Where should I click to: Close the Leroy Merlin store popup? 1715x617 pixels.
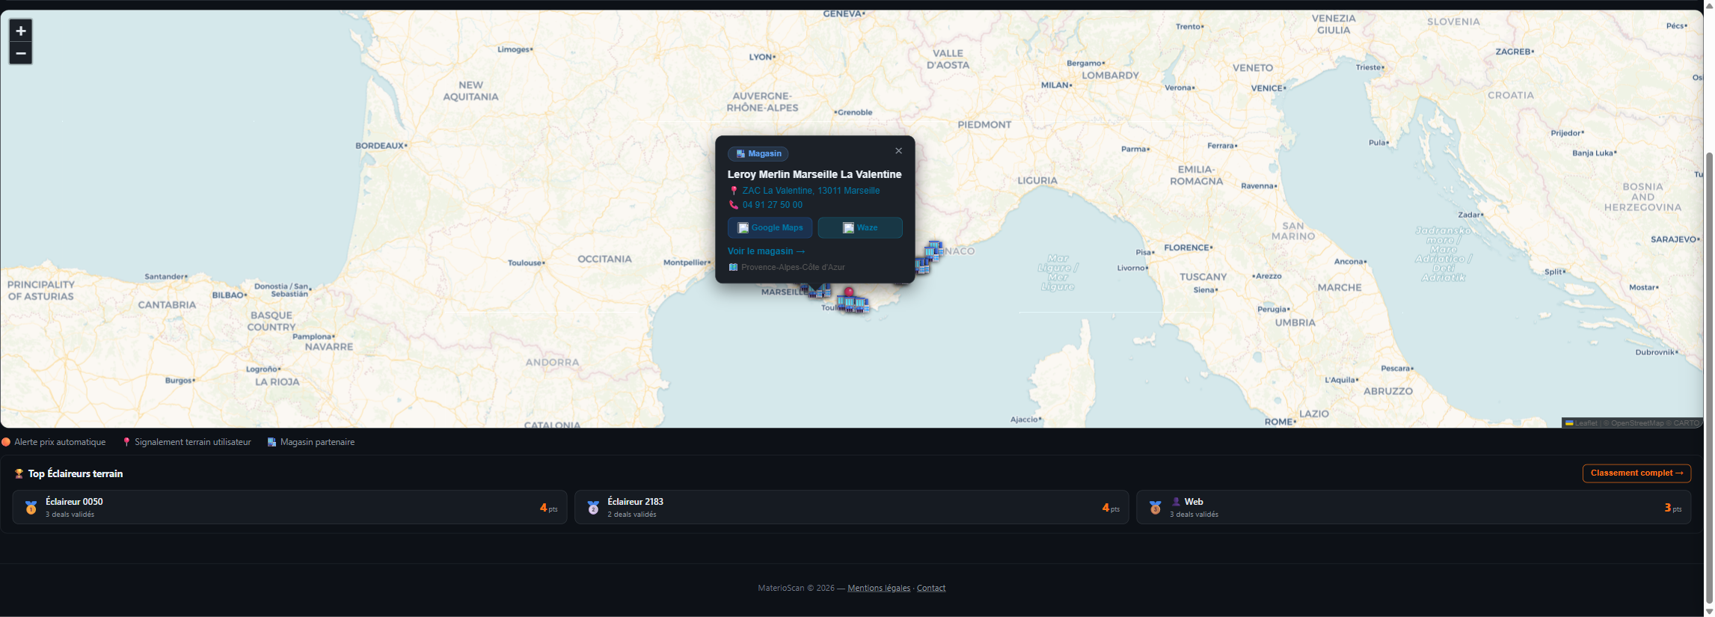point(898,151)
